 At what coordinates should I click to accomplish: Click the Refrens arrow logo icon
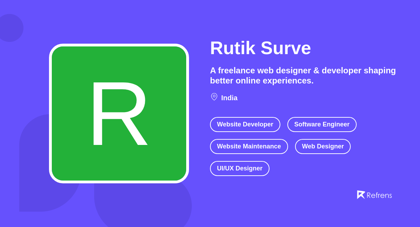click(361, 195)
